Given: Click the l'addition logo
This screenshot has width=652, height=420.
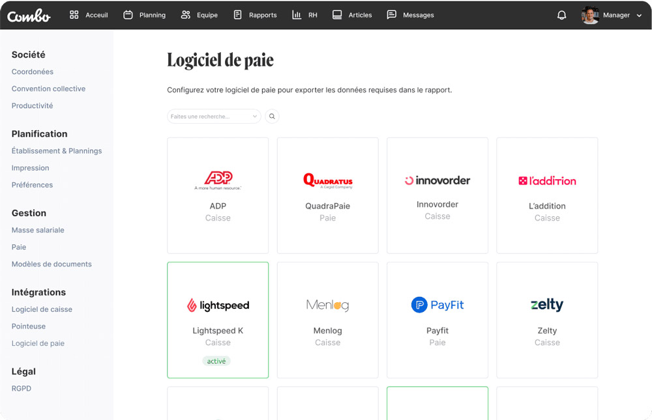Looking at the screenshot, I should click(x=547, y=181).
